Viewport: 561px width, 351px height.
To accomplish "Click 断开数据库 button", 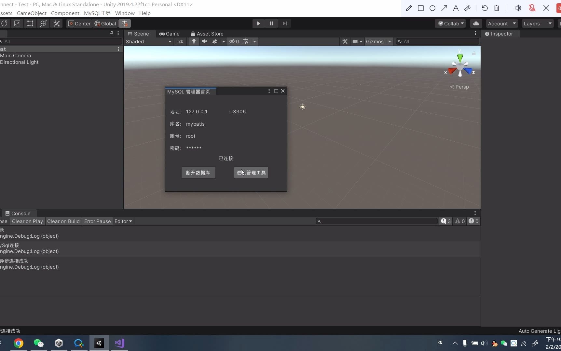I will click(x=198, y=173).
